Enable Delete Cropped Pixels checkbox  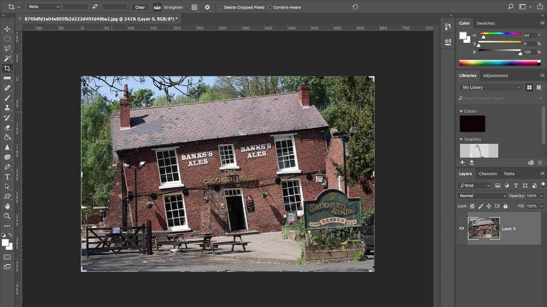click(x=221, y=7)
